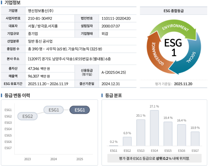The width and height of the screenshot is (210, 166).
Task: Click the ESG 종합등급 panel header
Action: (173, 11)
